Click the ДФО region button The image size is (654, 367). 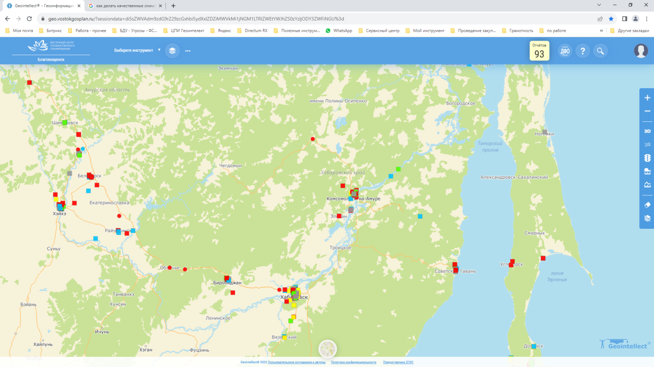[x=565, y=51]
